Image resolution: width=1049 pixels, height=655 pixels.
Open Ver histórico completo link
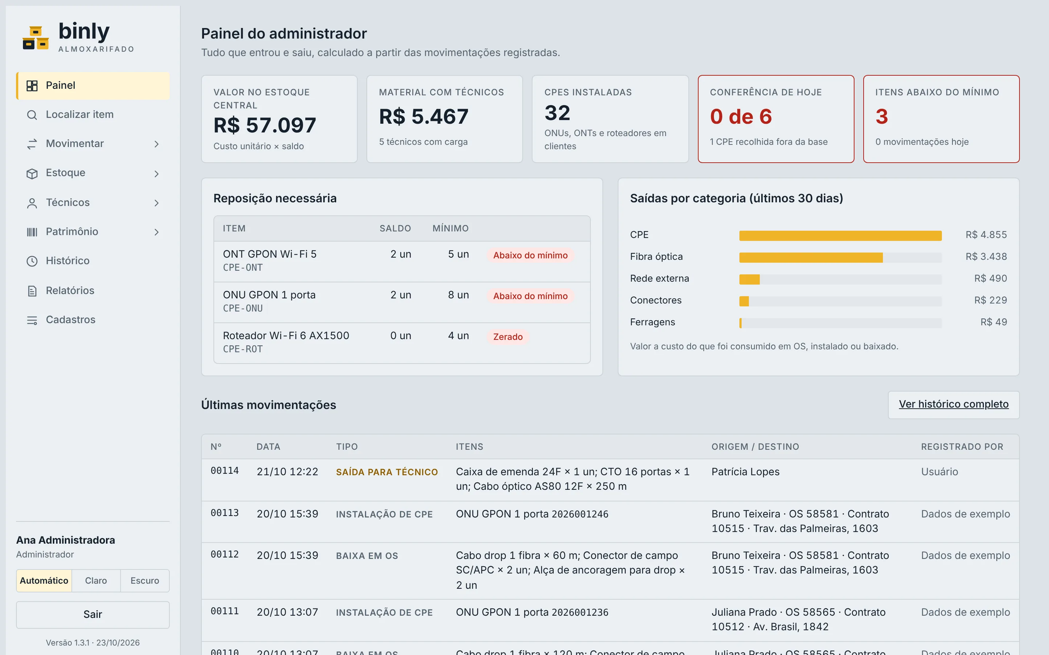[954, 404]
